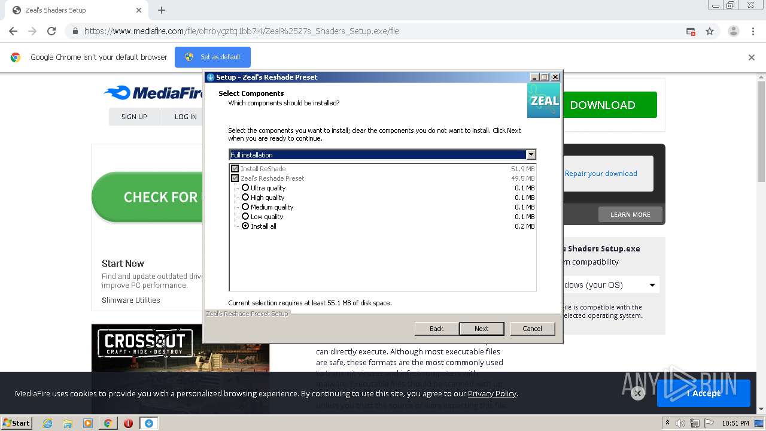Screen dimensions: 766x431
Task: Click the setup window title icon
Action: pos(210,77)
